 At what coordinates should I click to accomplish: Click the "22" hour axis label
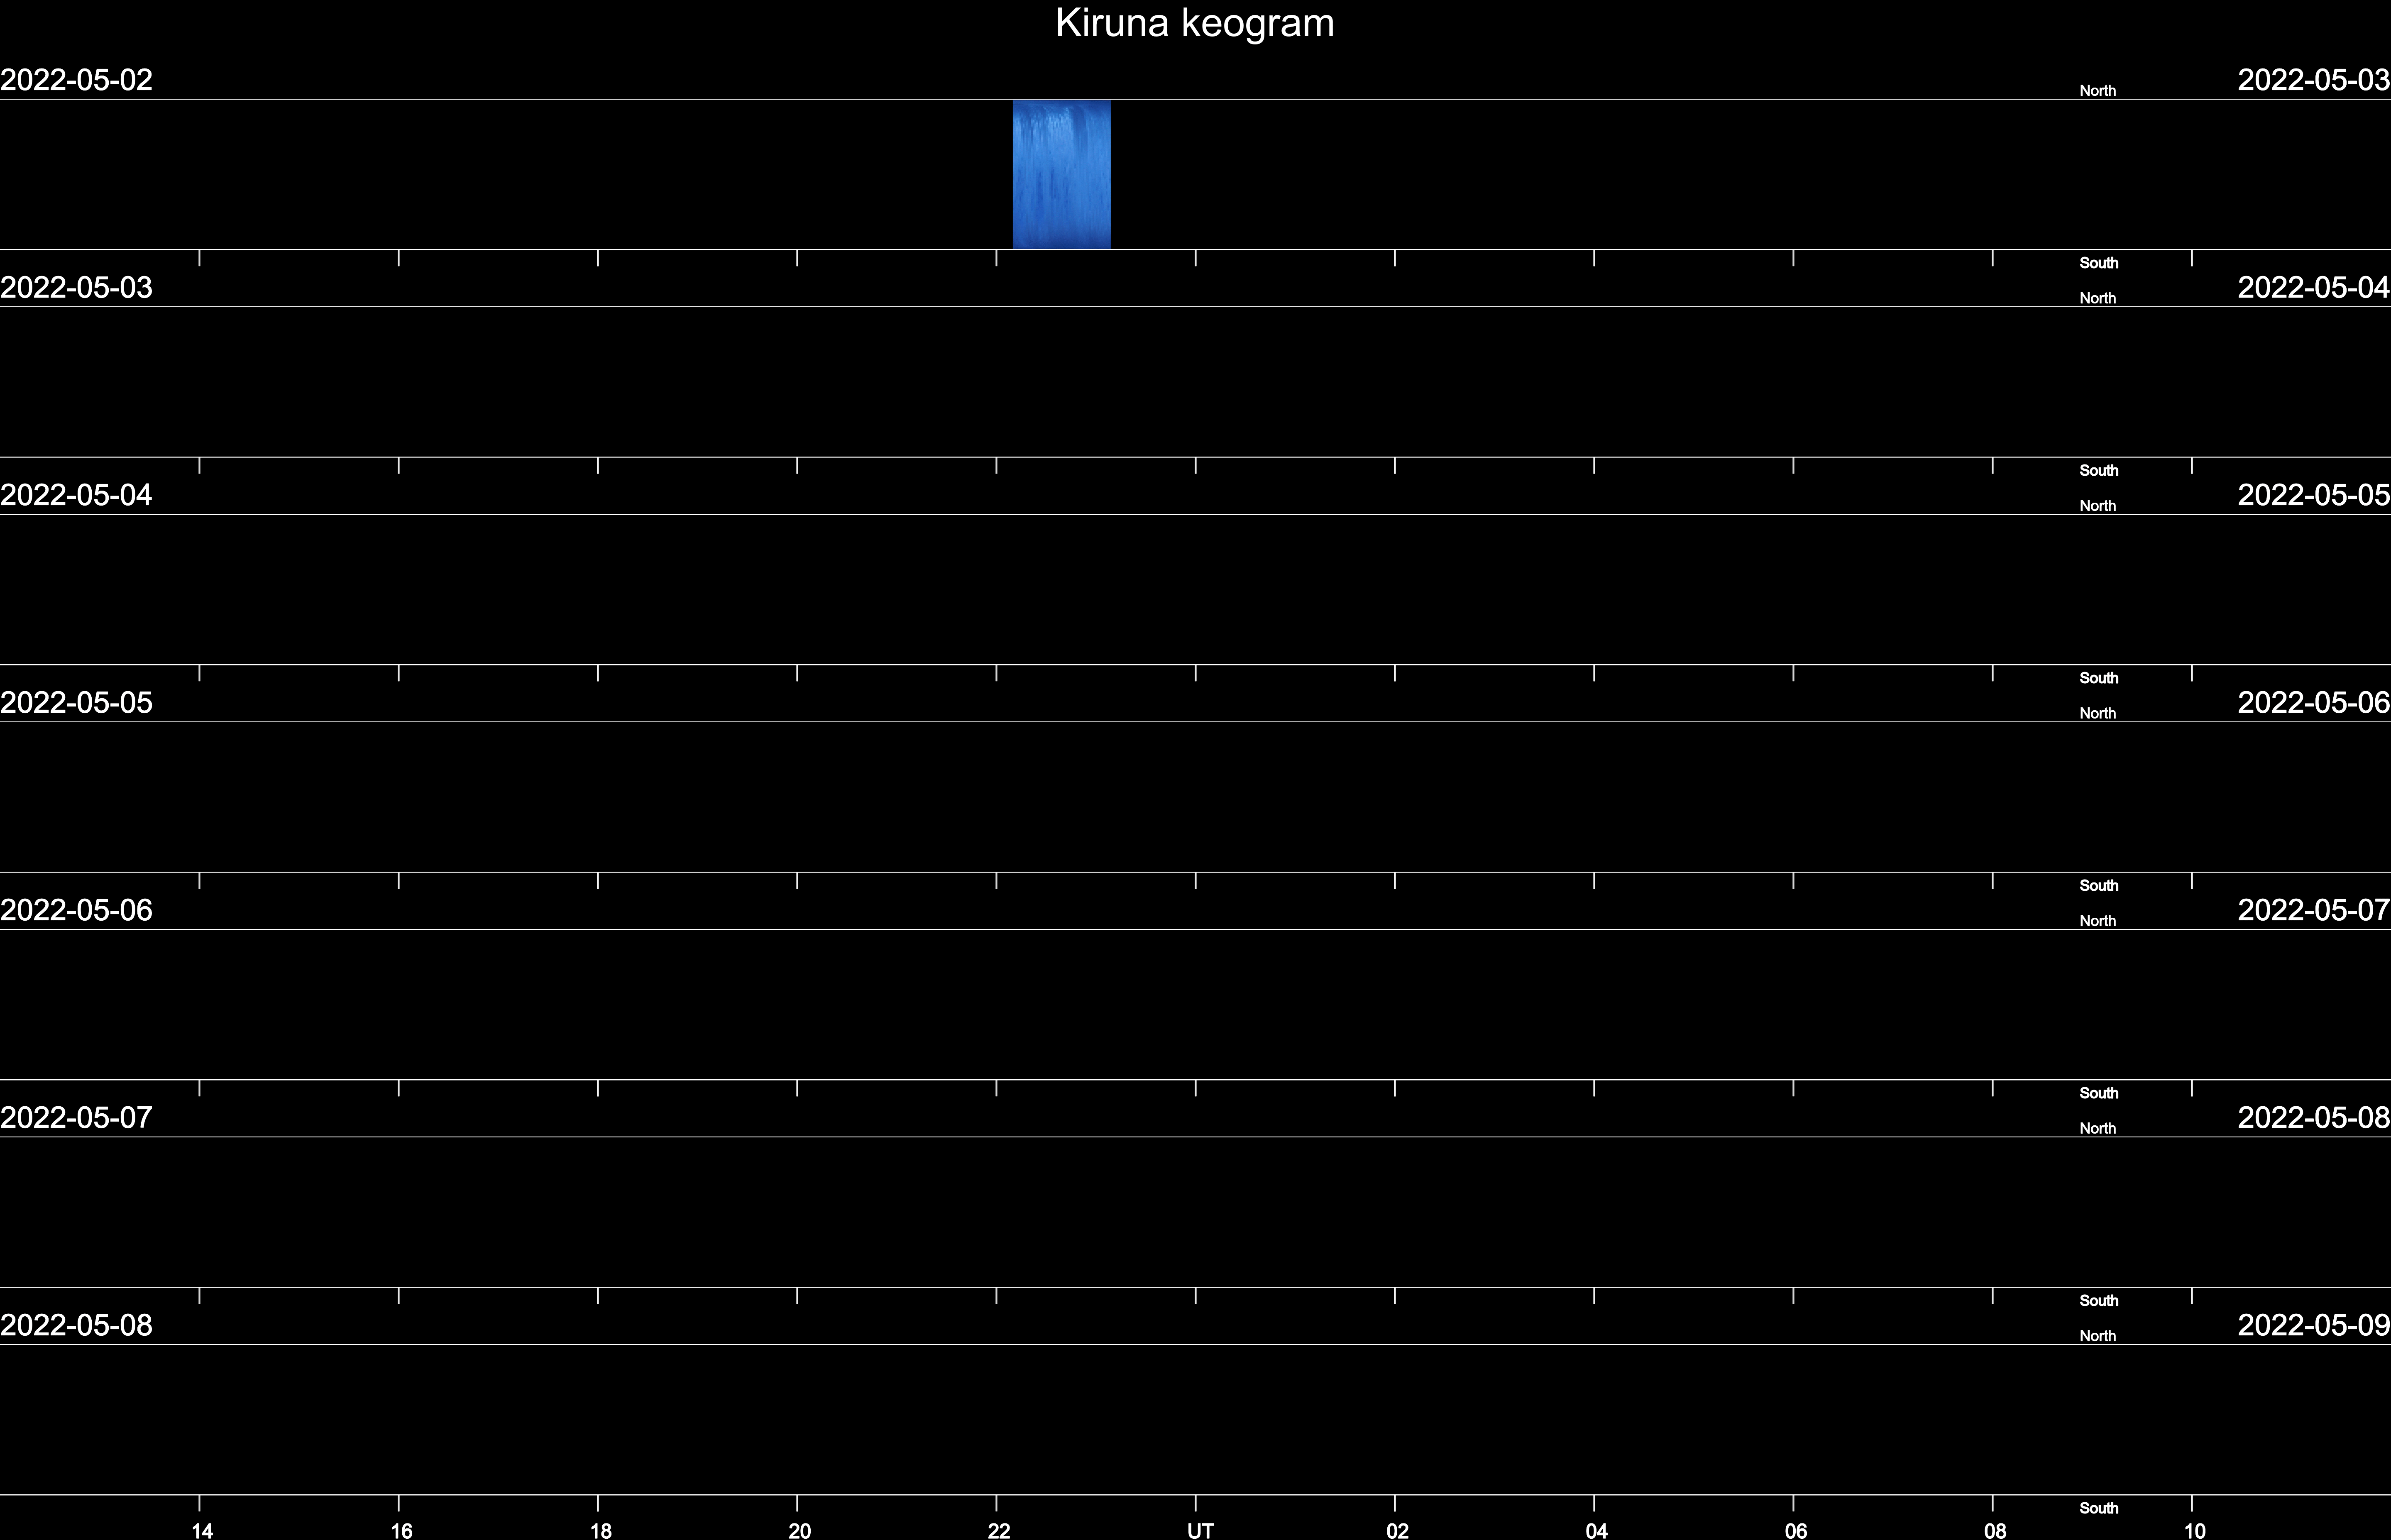(999, 1530)
